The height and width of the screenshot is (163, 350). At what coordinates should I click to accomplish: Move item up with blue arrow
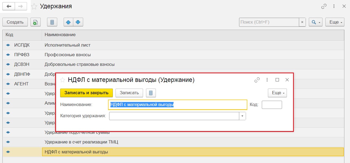tap(68, 22)
